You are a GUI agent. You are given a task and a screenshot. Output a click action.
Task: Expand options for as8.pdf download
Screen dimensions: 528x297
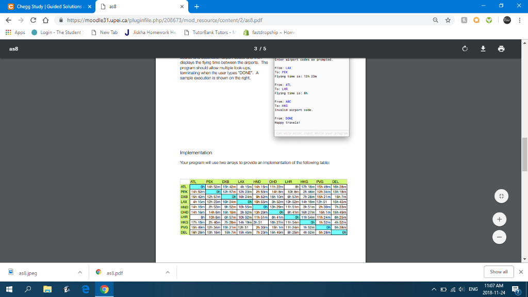pos(168,272)
